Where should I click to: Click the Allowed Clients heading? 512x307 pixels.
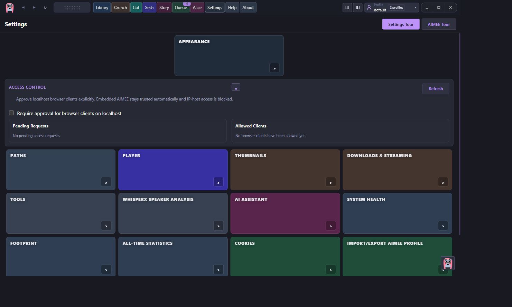251,126
